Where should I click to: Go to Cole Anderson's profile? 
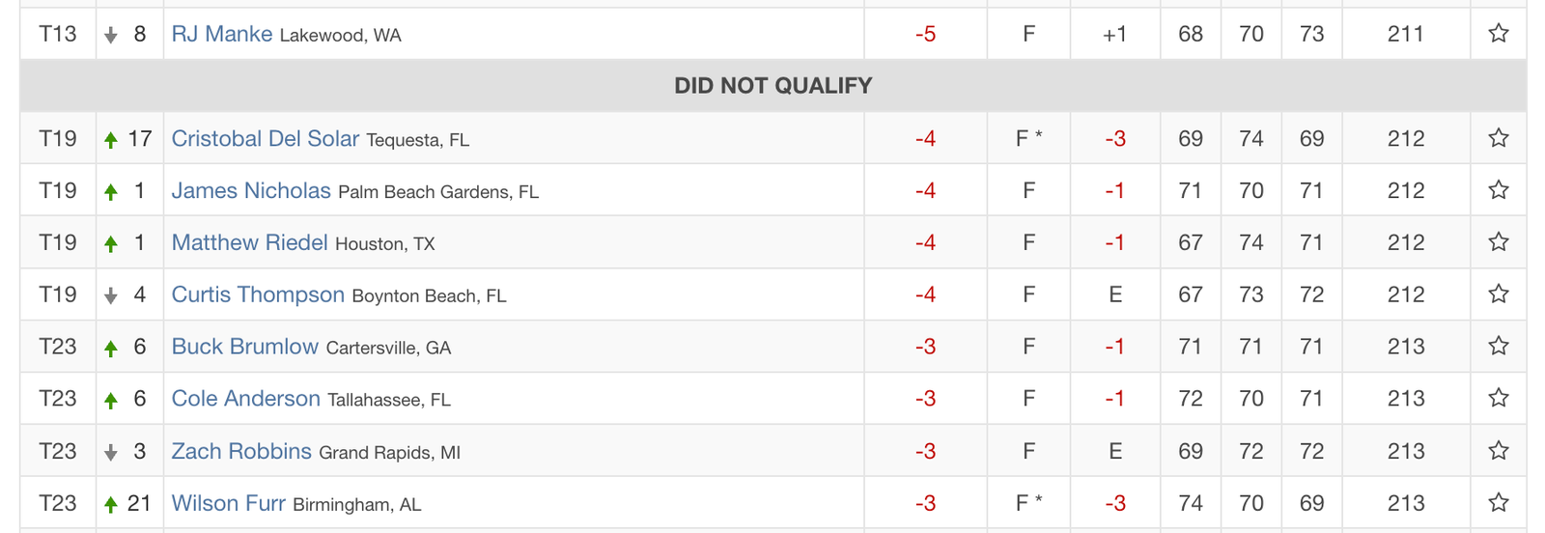coord(245,399)
